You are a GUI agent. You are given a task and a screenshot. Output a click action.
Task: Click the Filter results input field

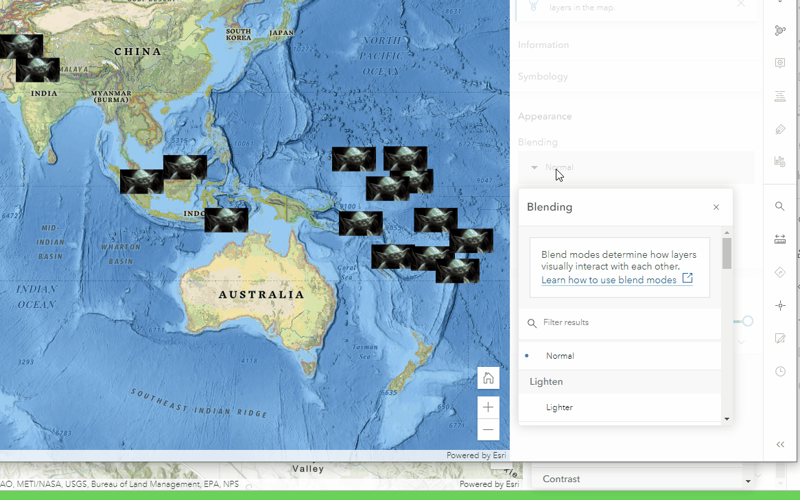point(620,323)
